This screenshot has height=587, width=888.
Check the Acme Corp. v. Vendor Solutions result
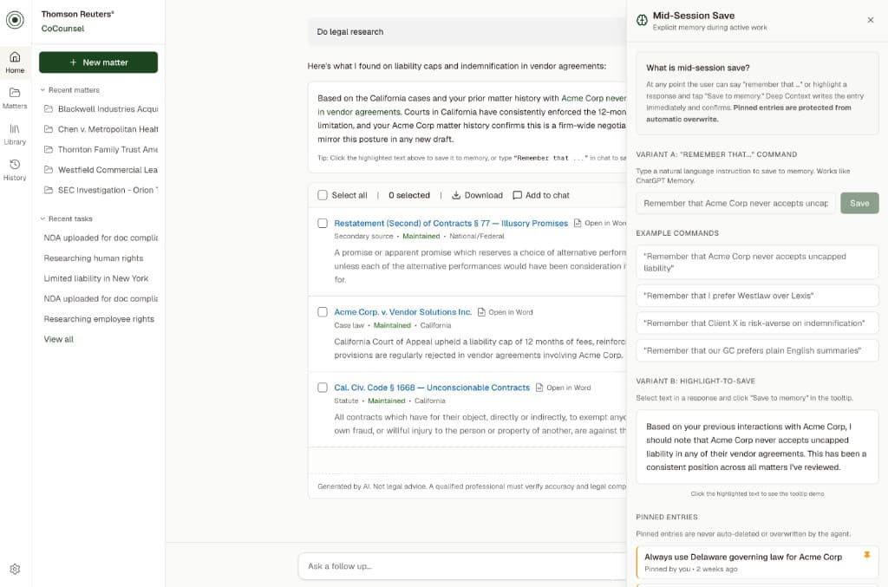coord(323,312)
